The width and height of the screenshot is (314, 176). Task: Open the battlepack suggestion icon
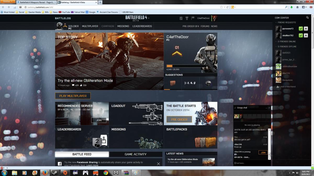click(x=173, y=83)
